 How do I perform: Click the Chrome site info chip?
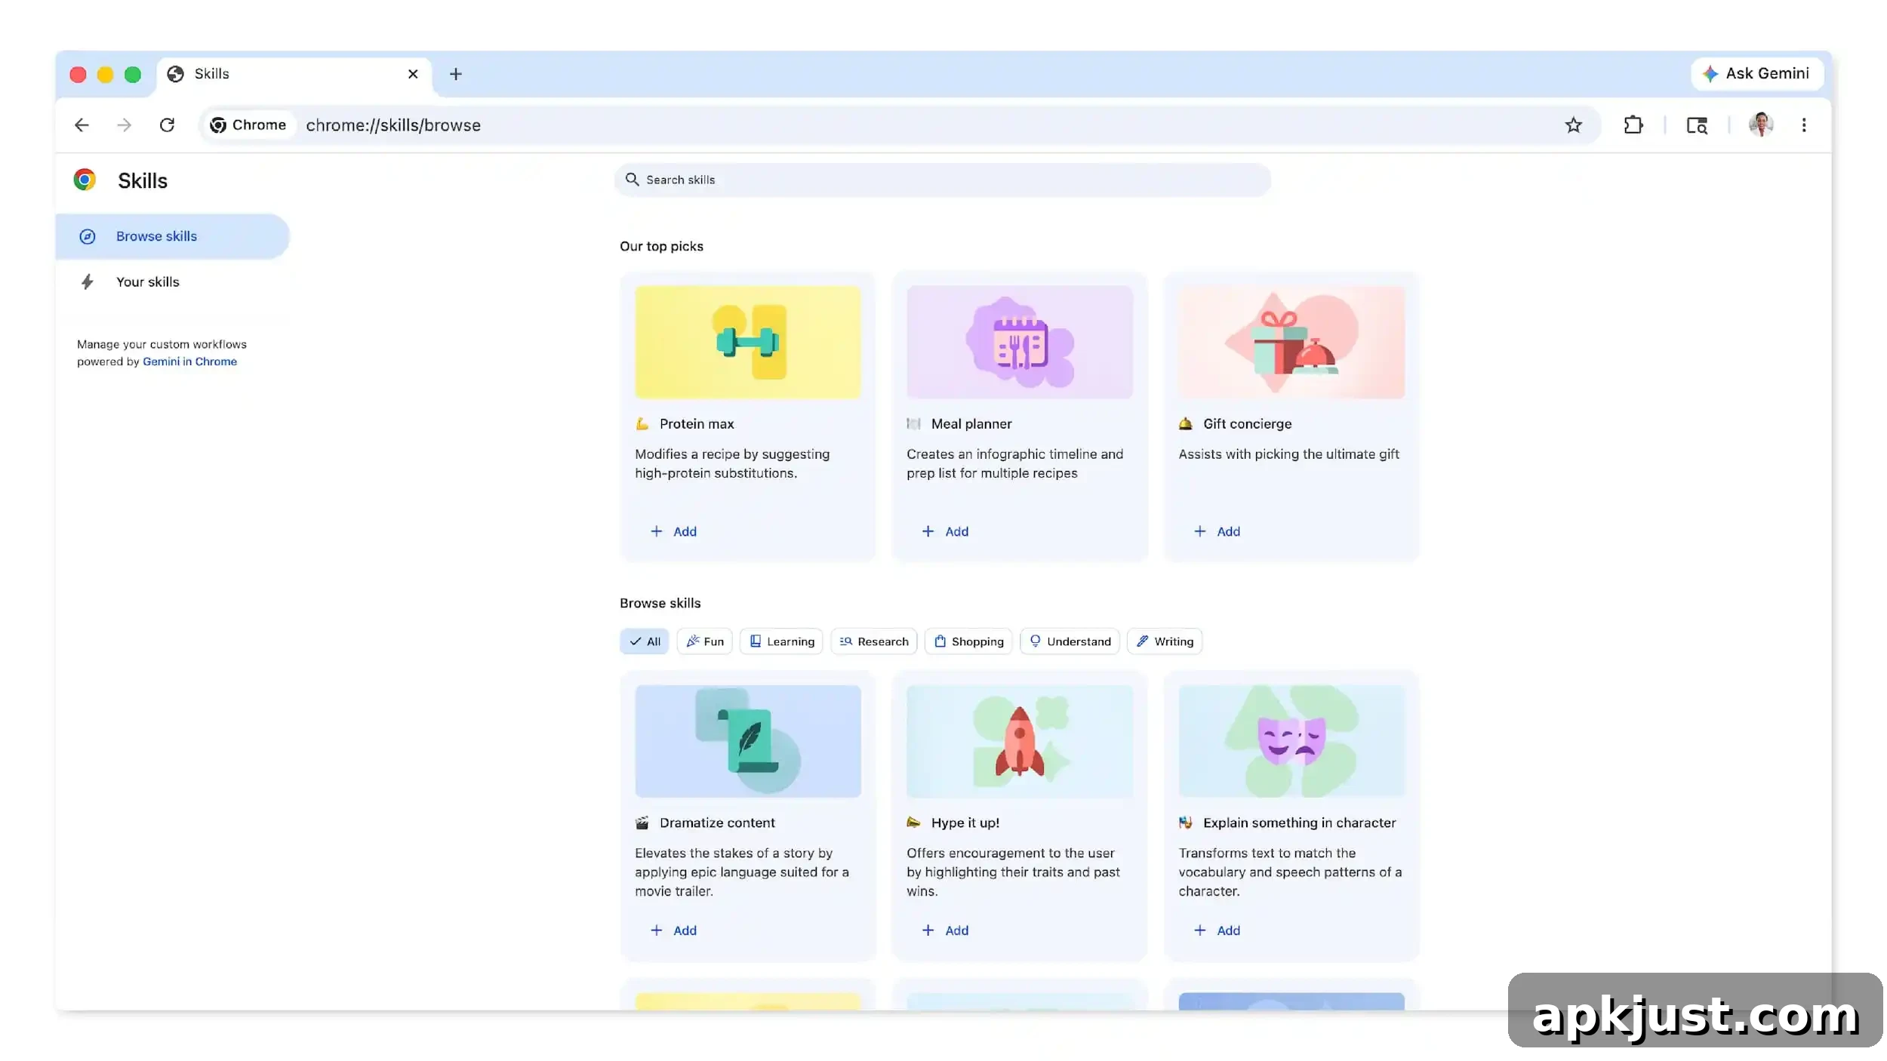pyautogui.click(x=248, y=125)
